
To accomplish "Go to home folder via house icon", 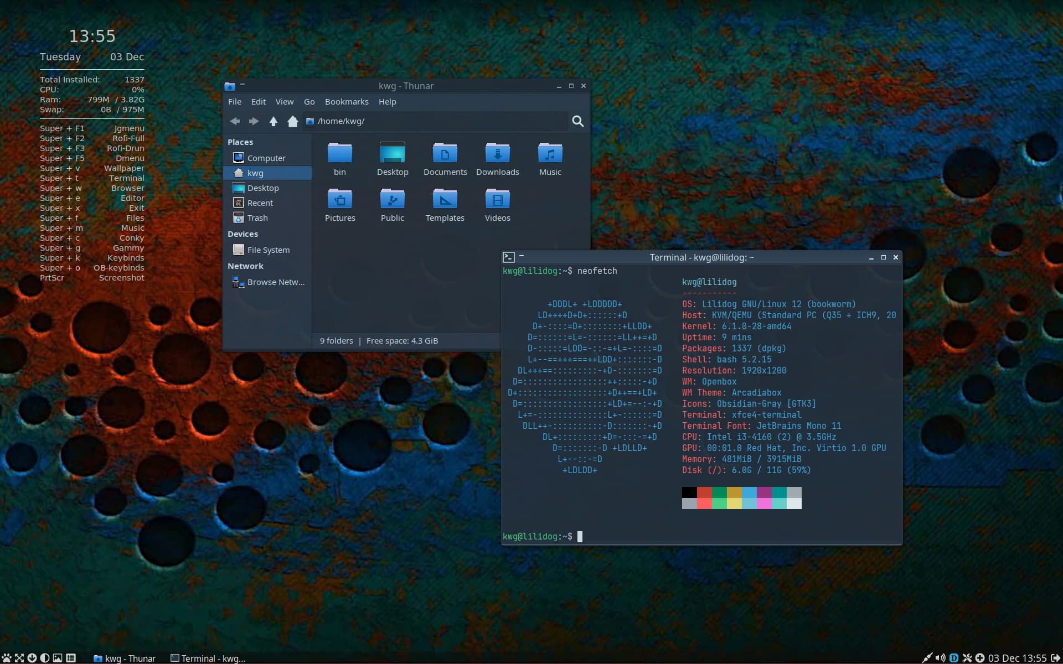I will point(293,121).
